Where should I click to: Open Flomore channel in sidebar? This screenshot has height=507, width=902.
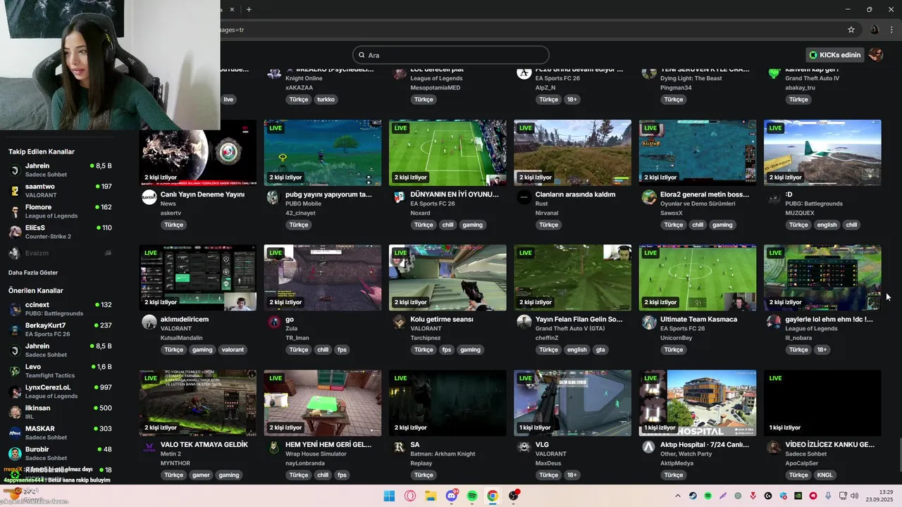(60, 211)
